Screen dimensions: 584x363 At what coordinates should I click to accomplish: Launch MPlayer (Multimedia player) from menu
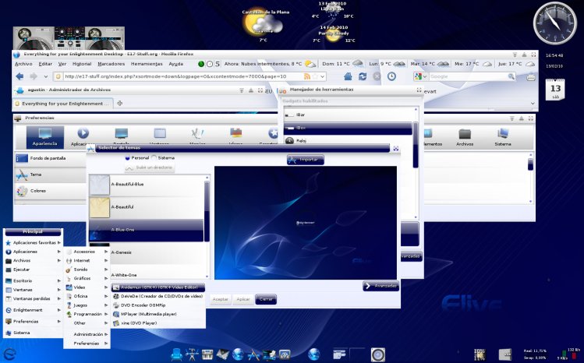coord(158,314)
